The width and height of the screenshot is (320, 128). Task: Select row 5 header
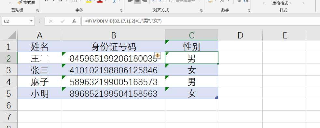pos(8,93)
